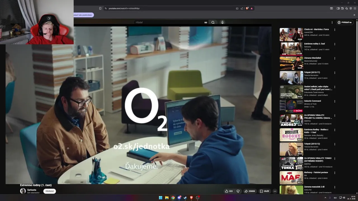Open the Tchyně (2015/17) video thumbnail

pyautogui.click(x=291, y=77)
